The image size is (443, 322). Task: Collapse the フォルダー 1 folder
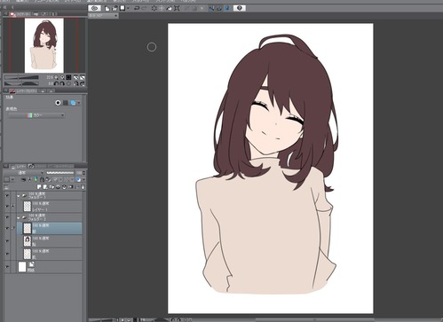[x=19, y=196]
